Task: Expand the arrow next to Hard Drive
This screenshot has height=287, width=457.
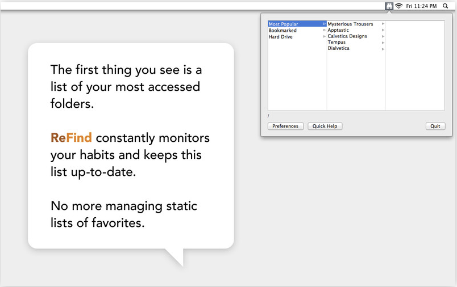Action: point(325,37)
